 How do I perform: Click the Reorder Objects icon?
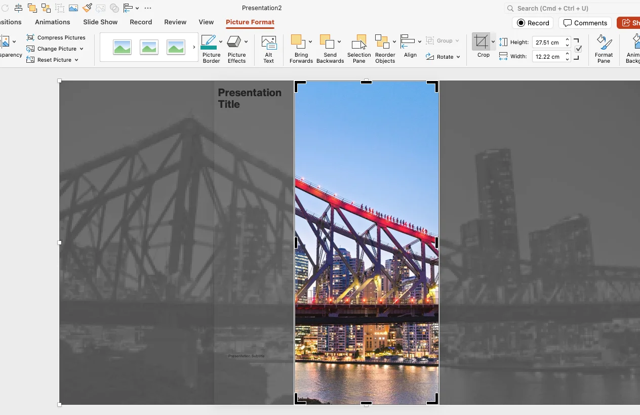click(382, 42)
